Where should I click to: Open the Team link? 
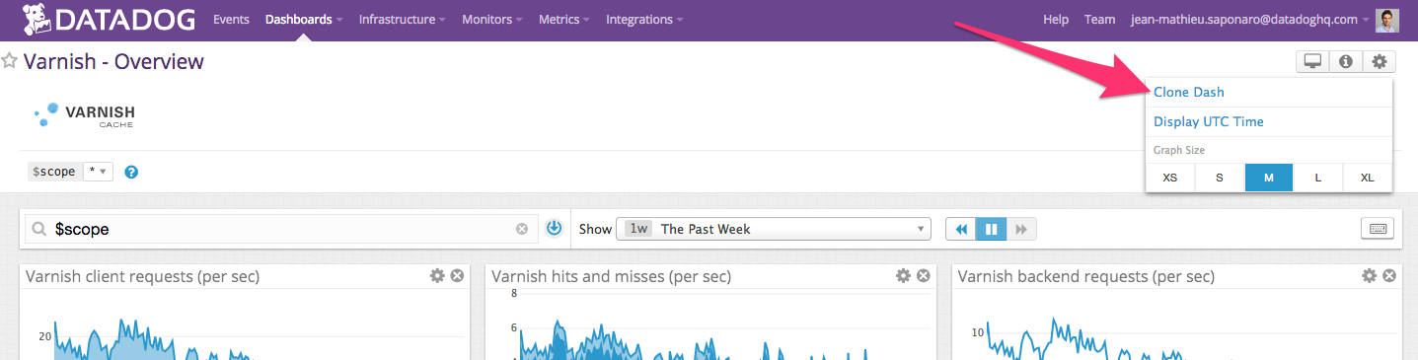point(1099,20)
